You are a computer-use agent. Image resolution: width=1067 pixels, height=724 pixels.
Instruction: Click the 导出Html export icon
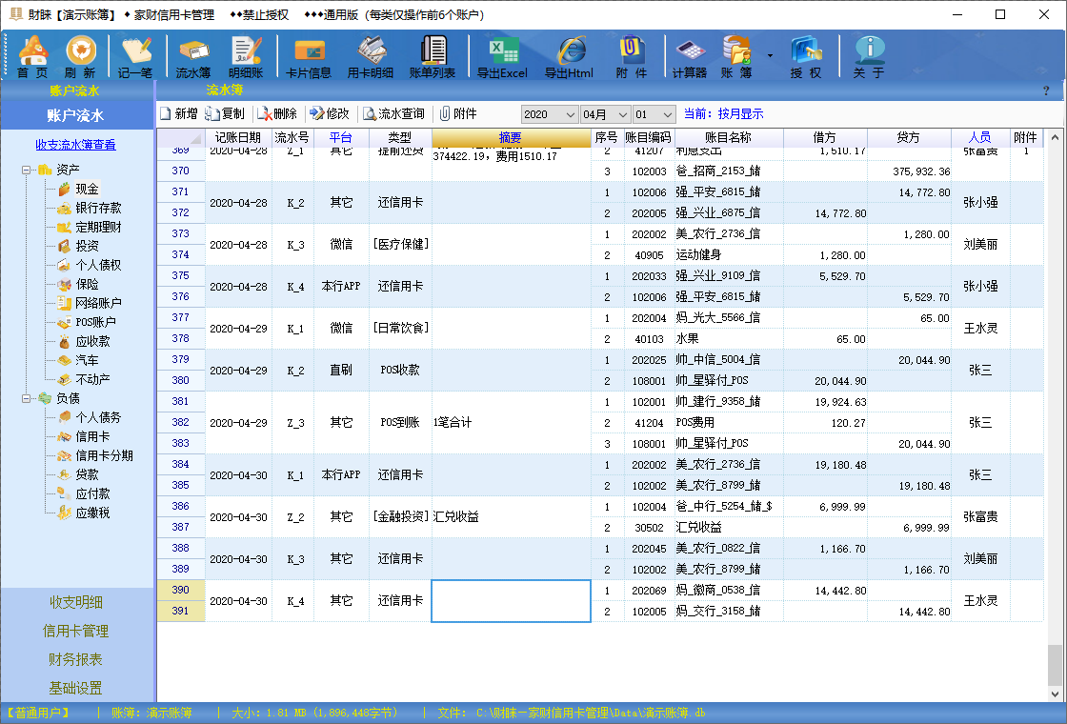point(569,57)
